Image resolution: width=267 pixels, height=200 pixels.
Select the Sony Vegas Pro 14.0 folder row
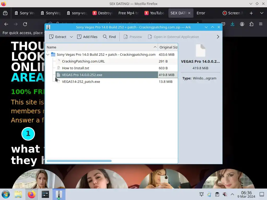tap(111, 55)
